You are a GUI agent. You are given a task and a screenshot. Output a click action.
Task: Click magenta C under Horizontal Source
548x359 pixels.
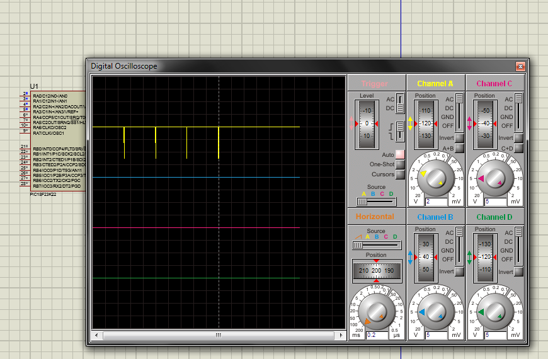tap(386, 237)
